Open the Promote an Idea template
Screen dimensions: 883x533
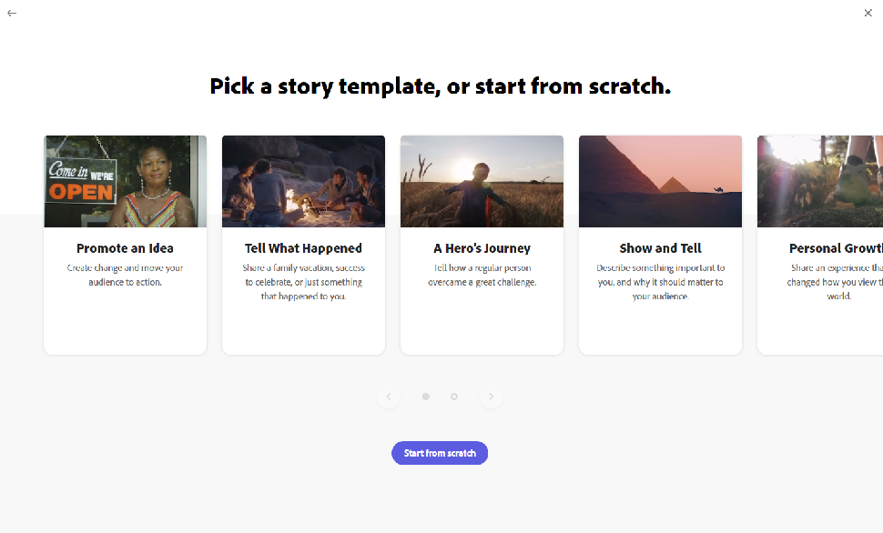click(125, 181)
